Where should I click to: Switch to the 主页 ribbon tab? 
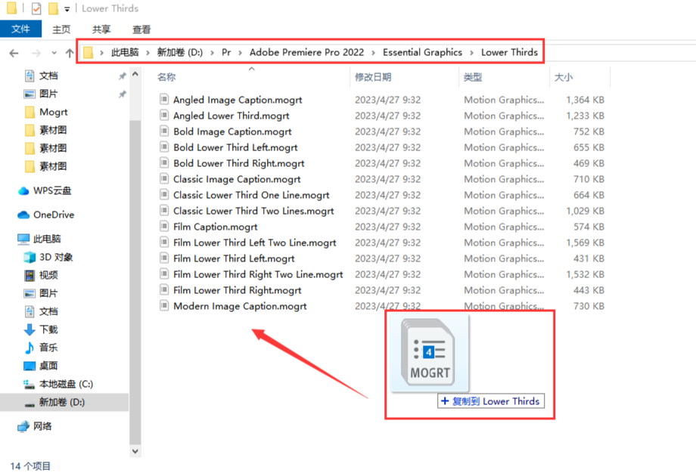coord(61,29)
